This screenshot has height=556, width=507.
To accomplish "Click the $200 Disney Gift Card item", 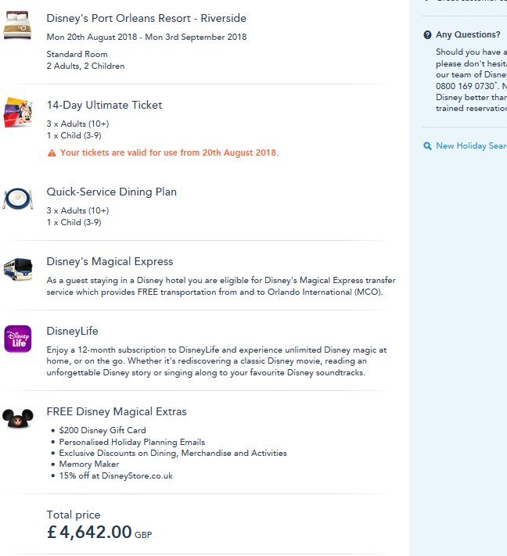I will (x=102, y=430).
